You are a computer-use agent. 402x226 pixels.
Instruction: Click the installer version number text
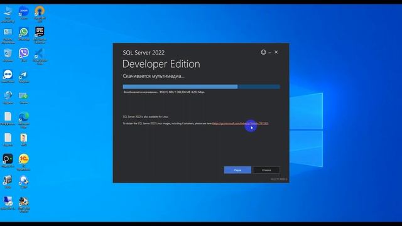(x=279, y=180)
